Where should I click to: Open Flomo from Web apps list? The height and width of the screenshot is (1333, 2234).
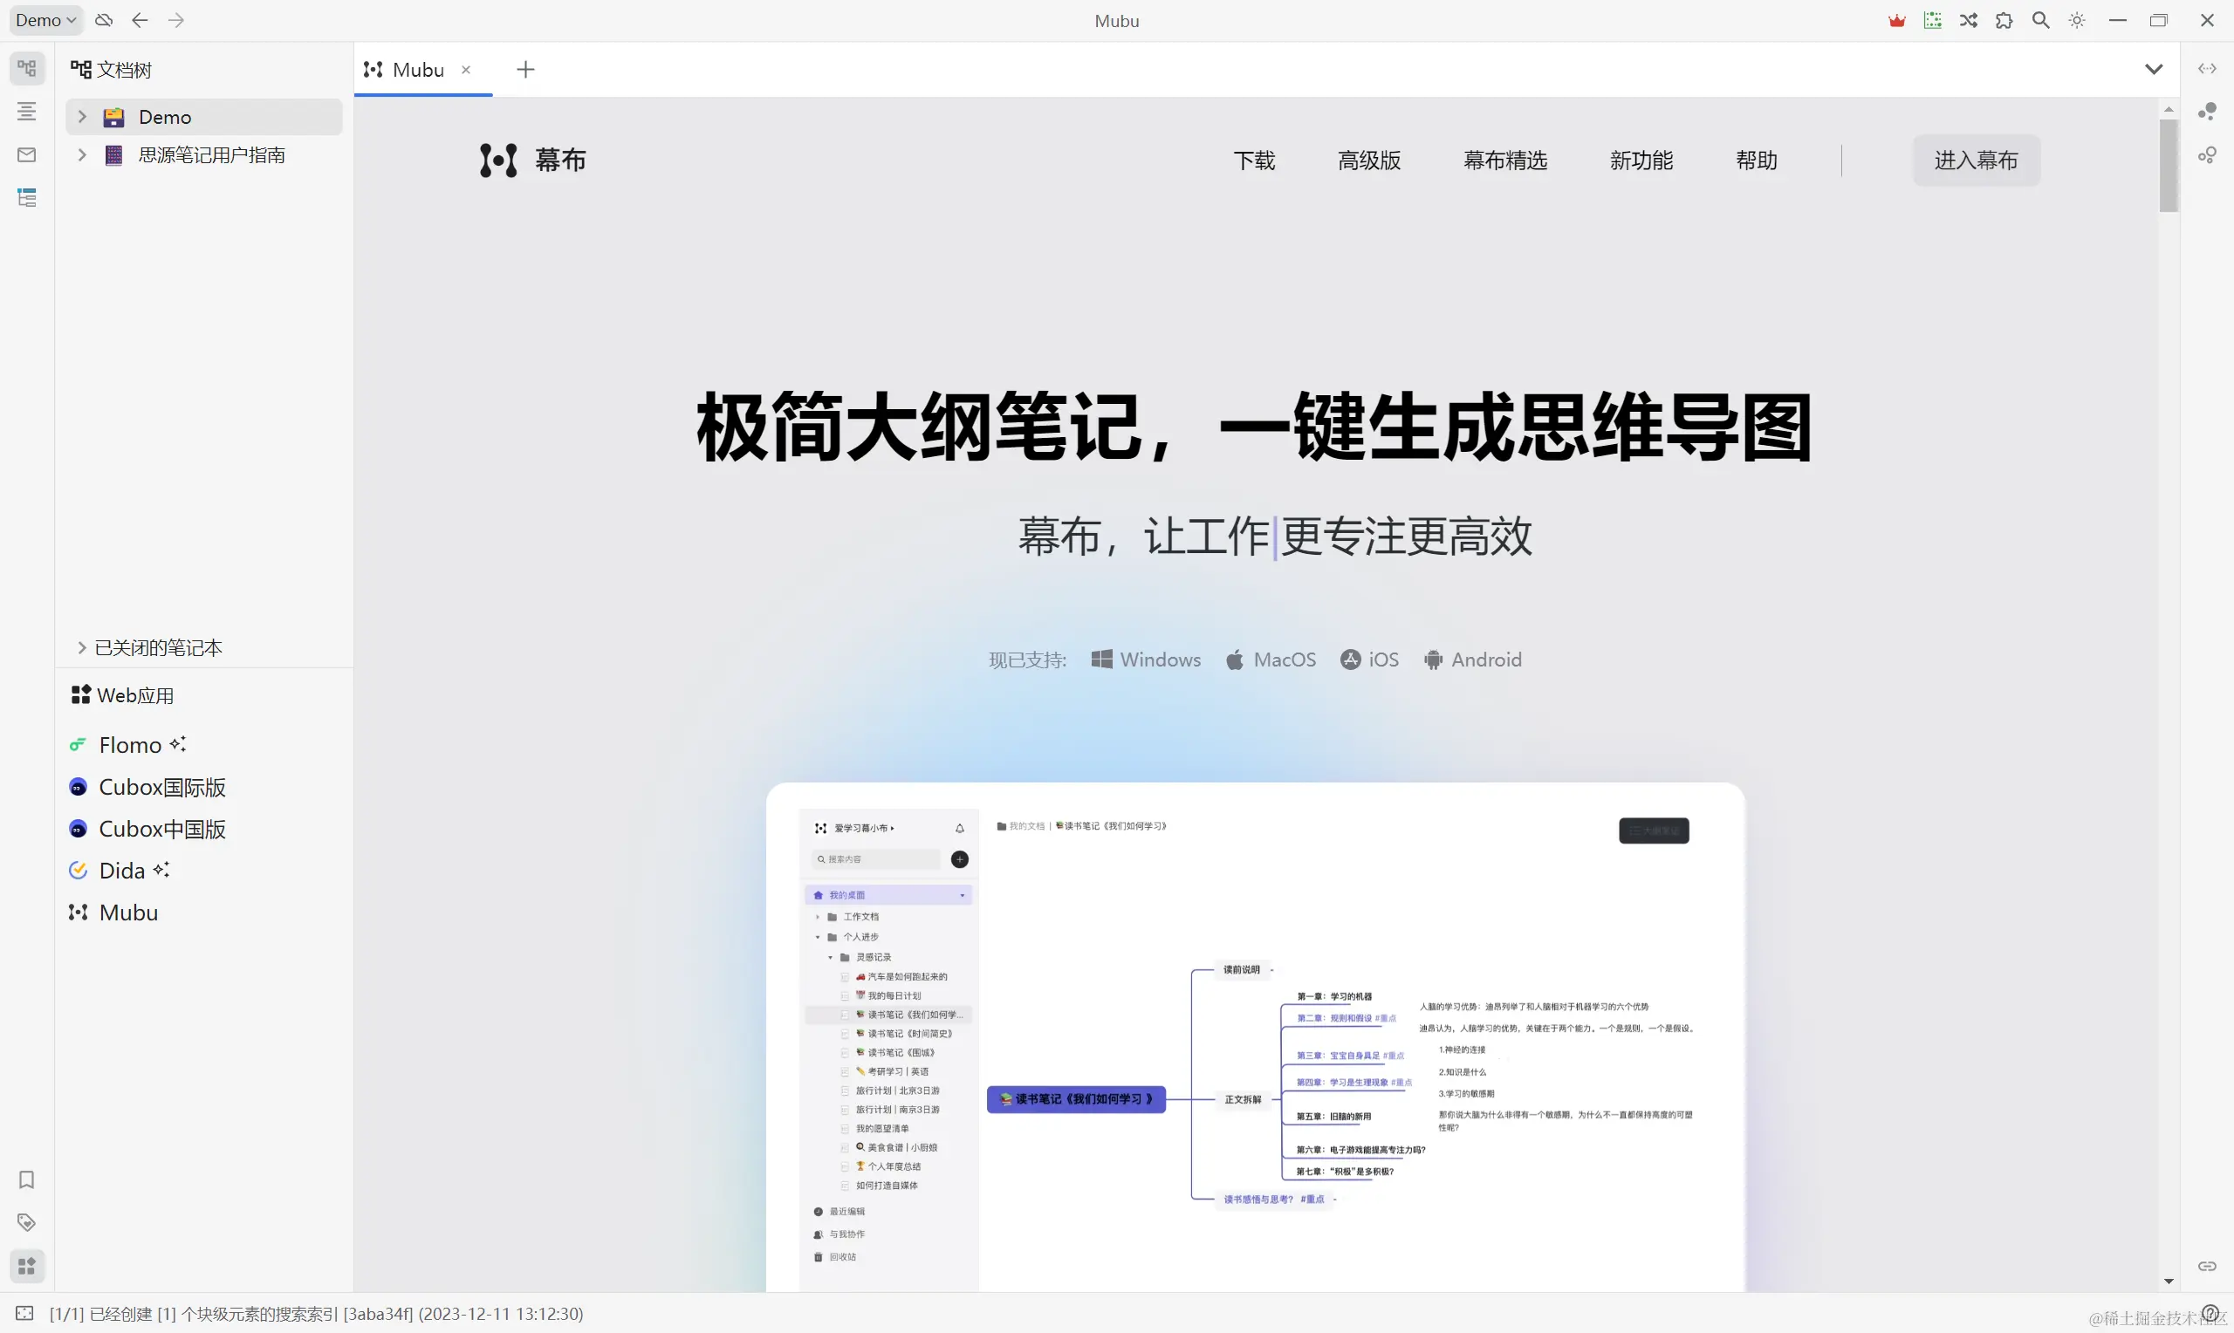129,745
